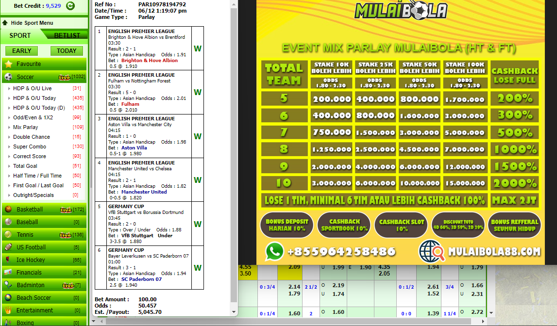
Task: Click the WhatsApp icon on the banner
Action: click(274, 251)
